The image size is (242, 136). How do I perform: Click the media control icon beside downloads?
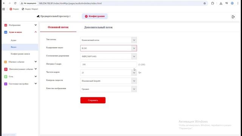tap(226, 3)
